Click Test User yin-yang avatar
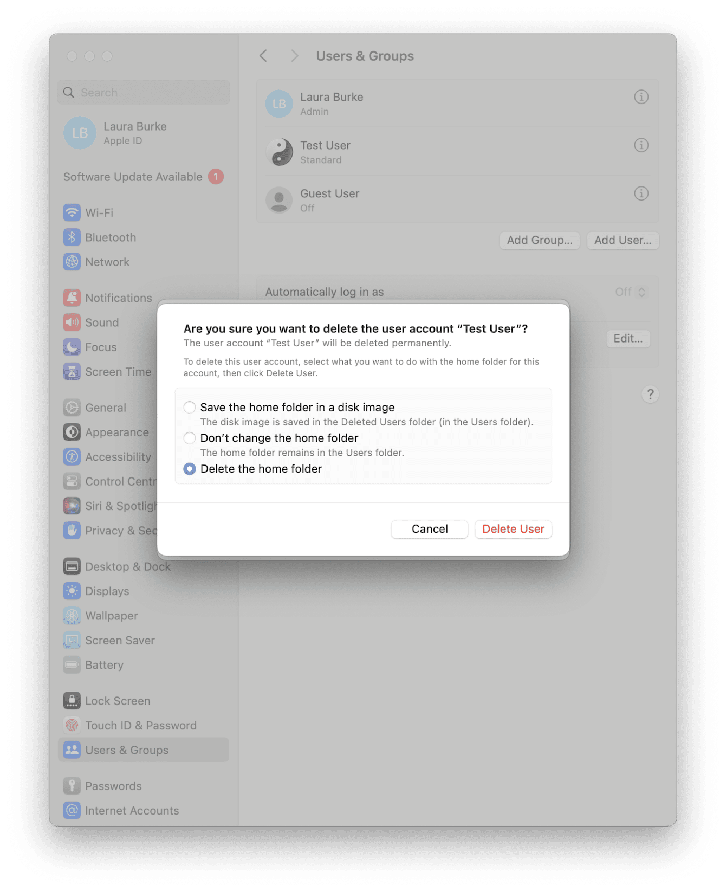Image resolution: width=726 pixels, height=891 pixels. click(279, 152)
